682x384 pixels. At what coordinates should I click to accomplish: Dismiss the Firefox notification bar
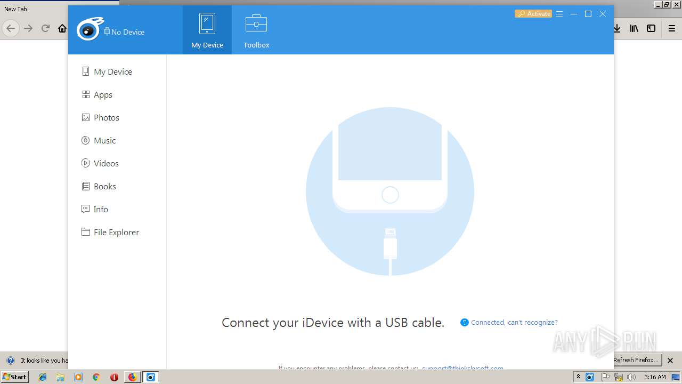tap(670, 361)
